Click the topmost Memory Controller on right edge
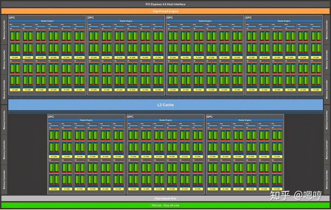331x210 pixels. pos(327,30)
